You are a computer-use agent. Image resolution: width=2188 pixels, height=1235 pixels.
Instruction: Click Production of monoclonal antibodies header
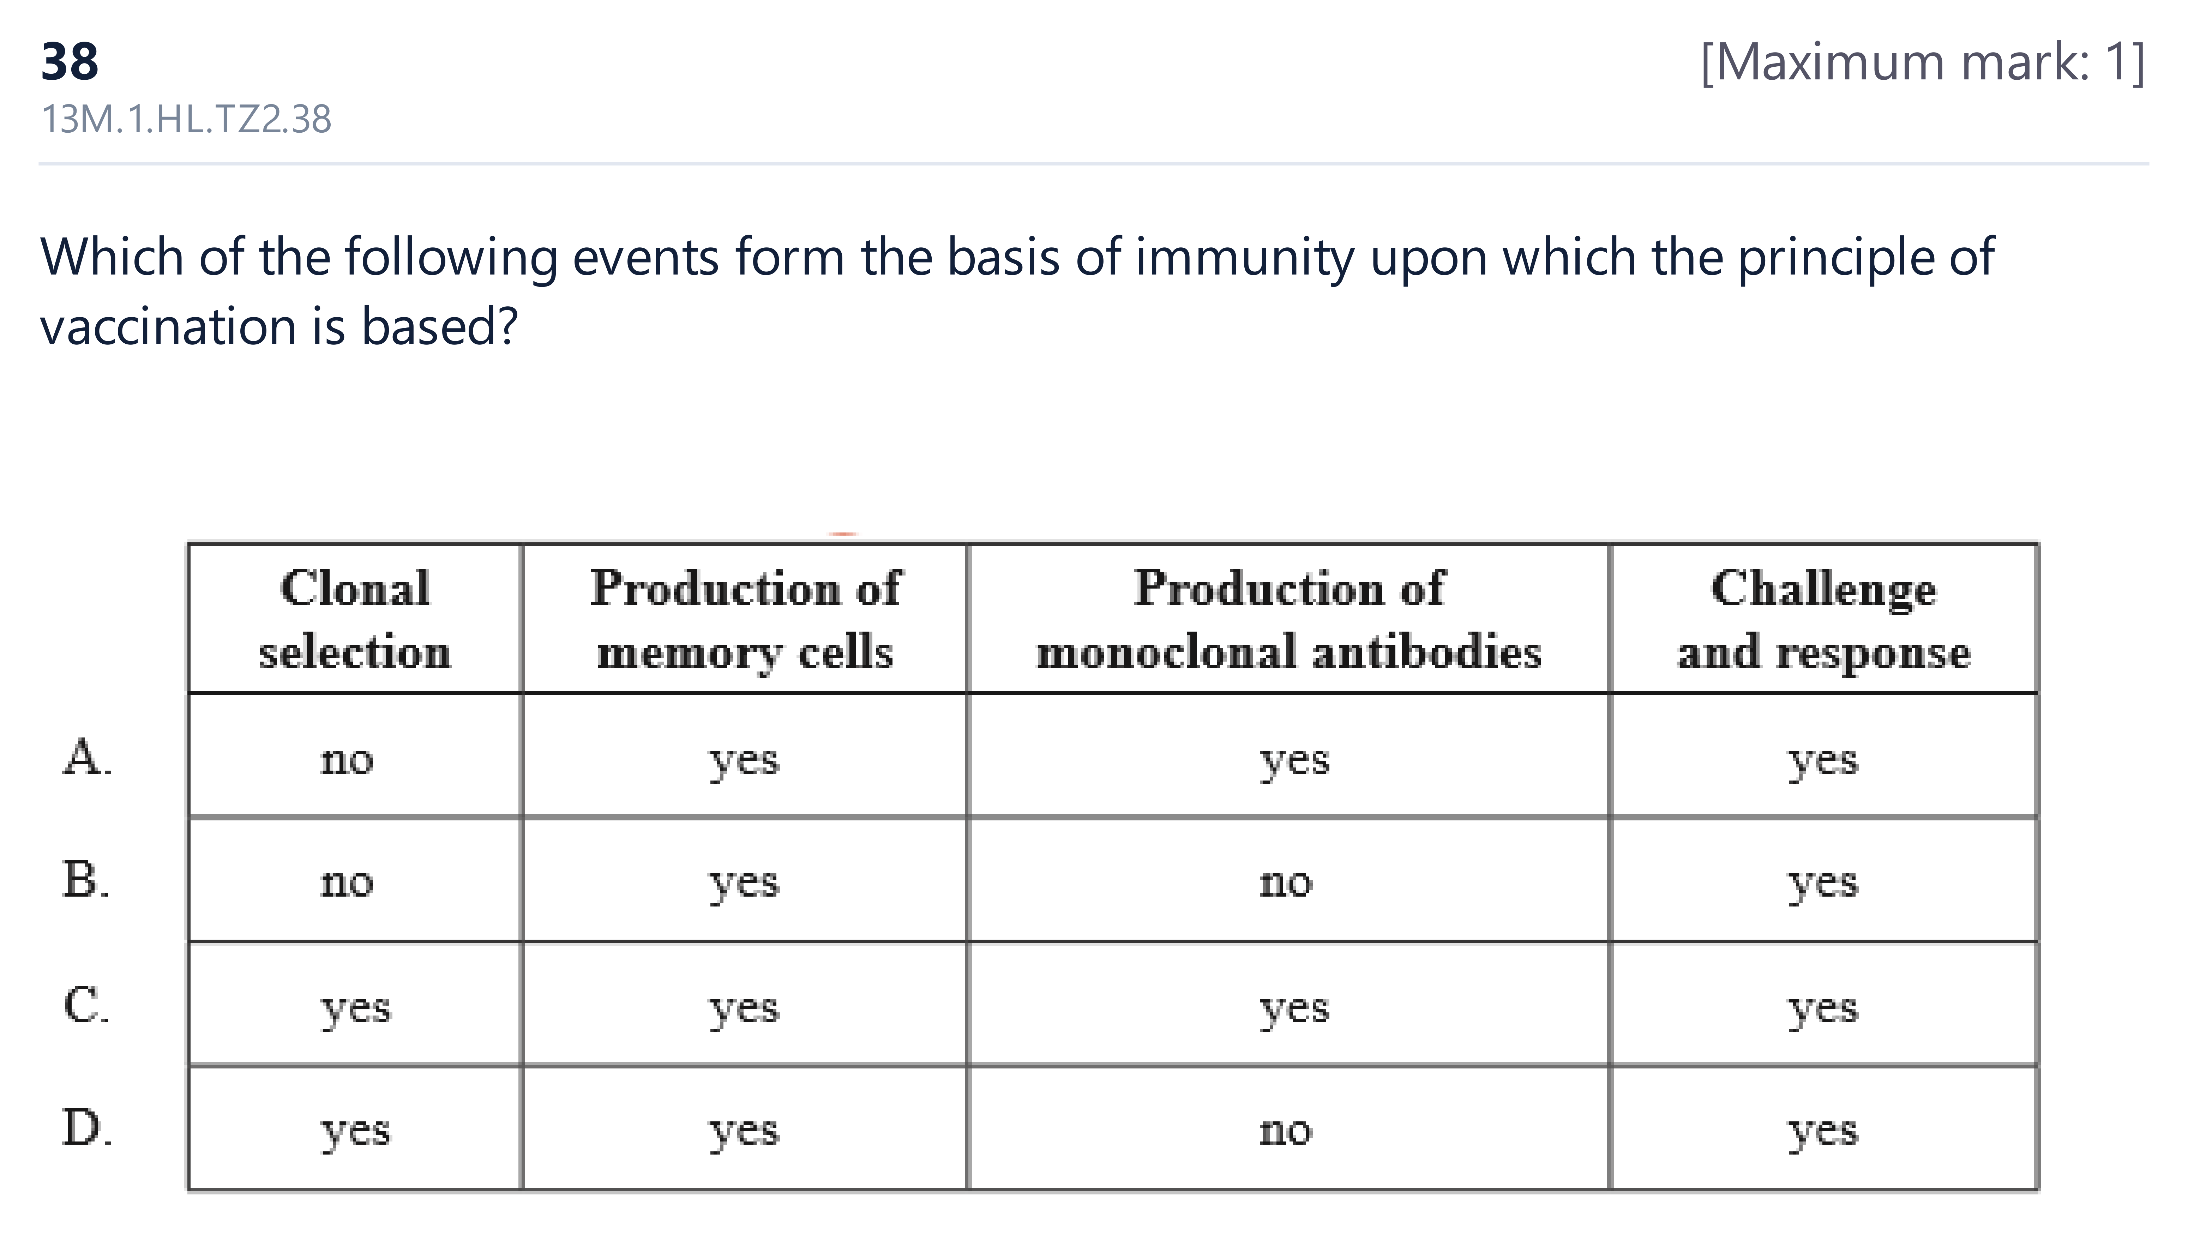tap(1288, 619)
